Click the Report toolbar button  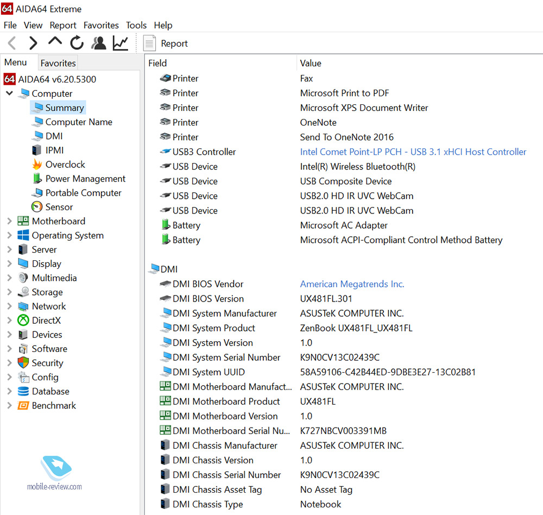click(x=166, y=43)
